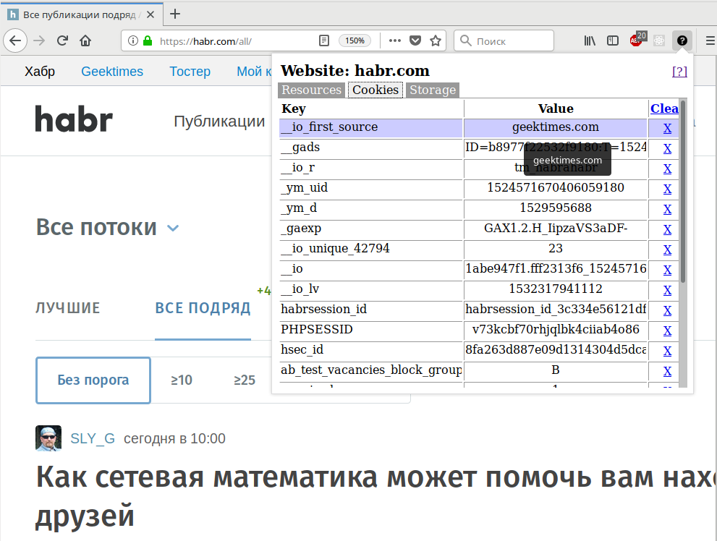Save page to Pocket
This screenshot has width=717, height=541.
415,41
